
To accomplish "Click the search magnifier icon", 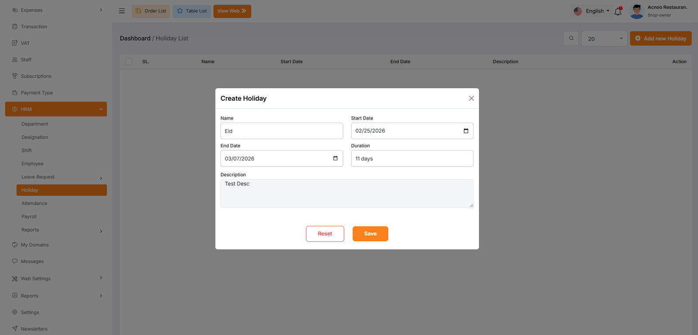I will pyautogui.click(x=571, y=38).
